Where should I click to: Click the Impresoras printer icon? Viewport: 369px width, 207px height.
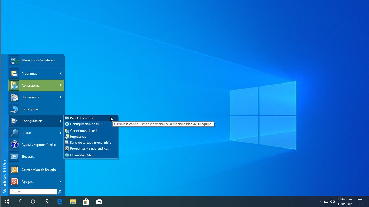[x=67, y=137]
